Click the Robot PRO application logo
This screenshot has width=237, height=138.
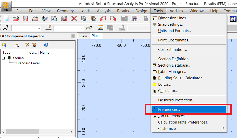point(6,6)
